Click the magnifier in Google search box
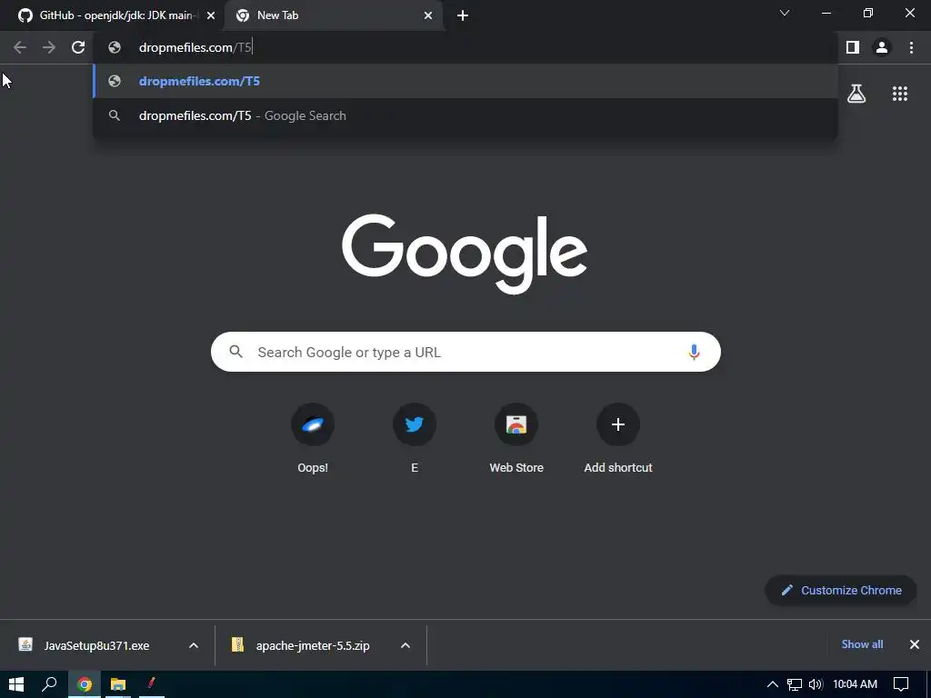 (235, 352)
